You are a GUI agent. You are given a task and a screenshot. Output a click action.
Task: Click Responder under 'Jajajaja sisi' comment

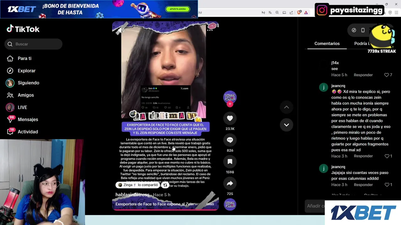pyautogui.click(x=363, y=185)
